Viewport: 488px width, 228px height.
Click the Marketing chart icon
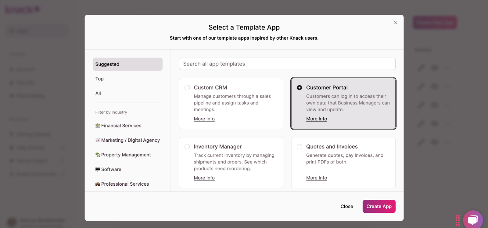pos(98,140)
